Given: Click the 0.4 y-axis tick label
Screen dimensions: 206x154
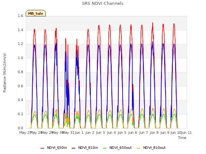Looking at the screenshot, I should 20,100.
